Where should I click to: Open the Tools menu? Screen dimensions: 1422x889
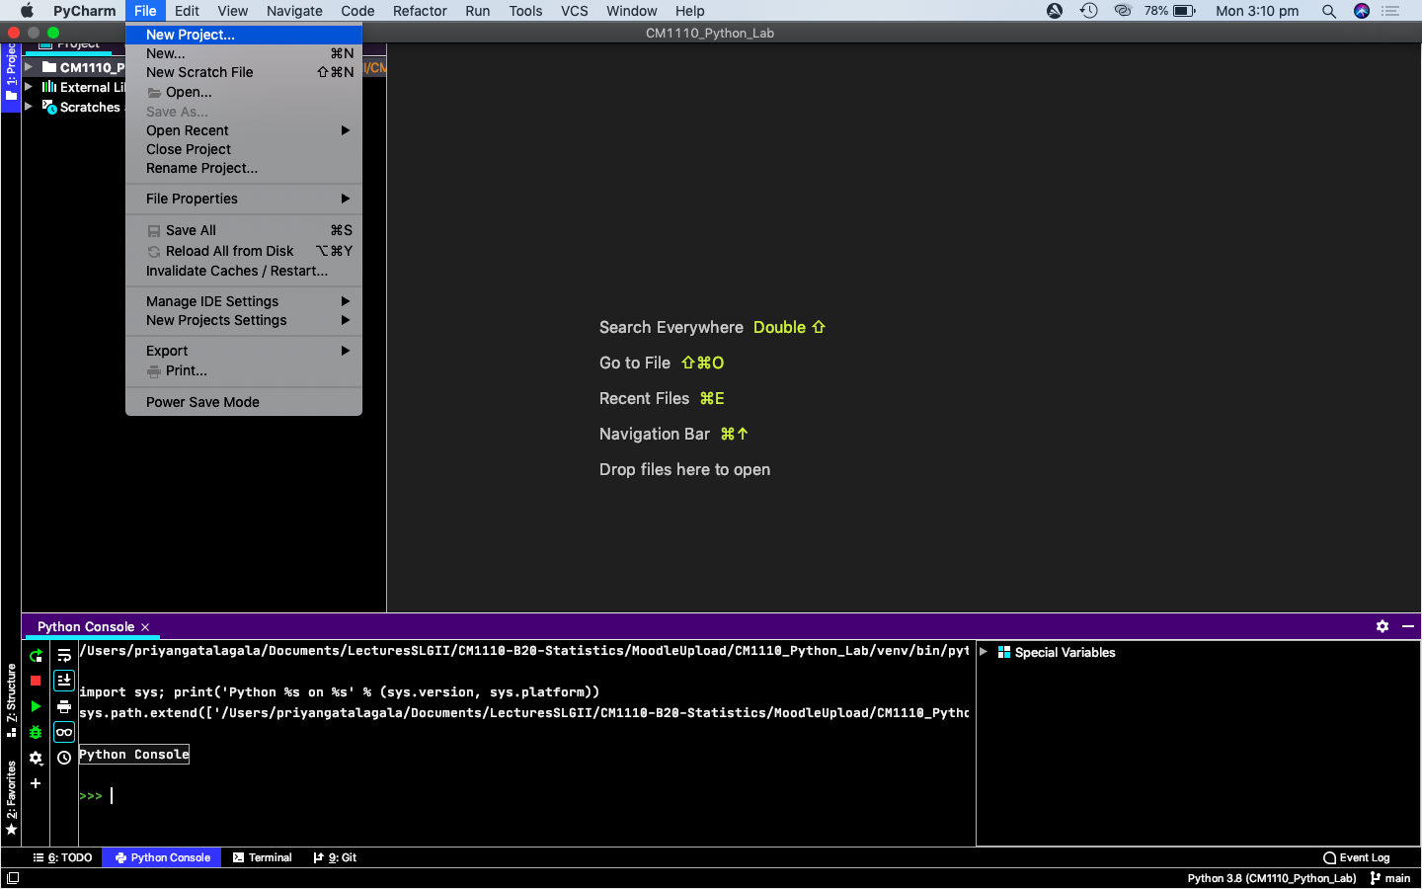tap(525, 11)
